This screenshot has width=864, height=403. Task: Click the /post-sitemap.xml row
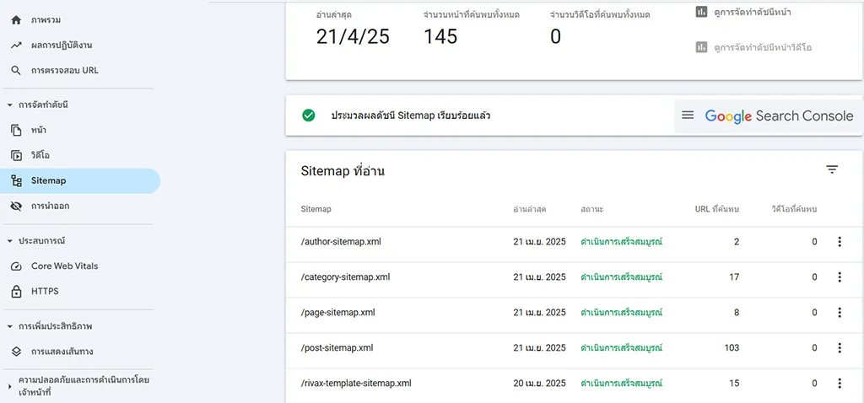coord(337,348)
